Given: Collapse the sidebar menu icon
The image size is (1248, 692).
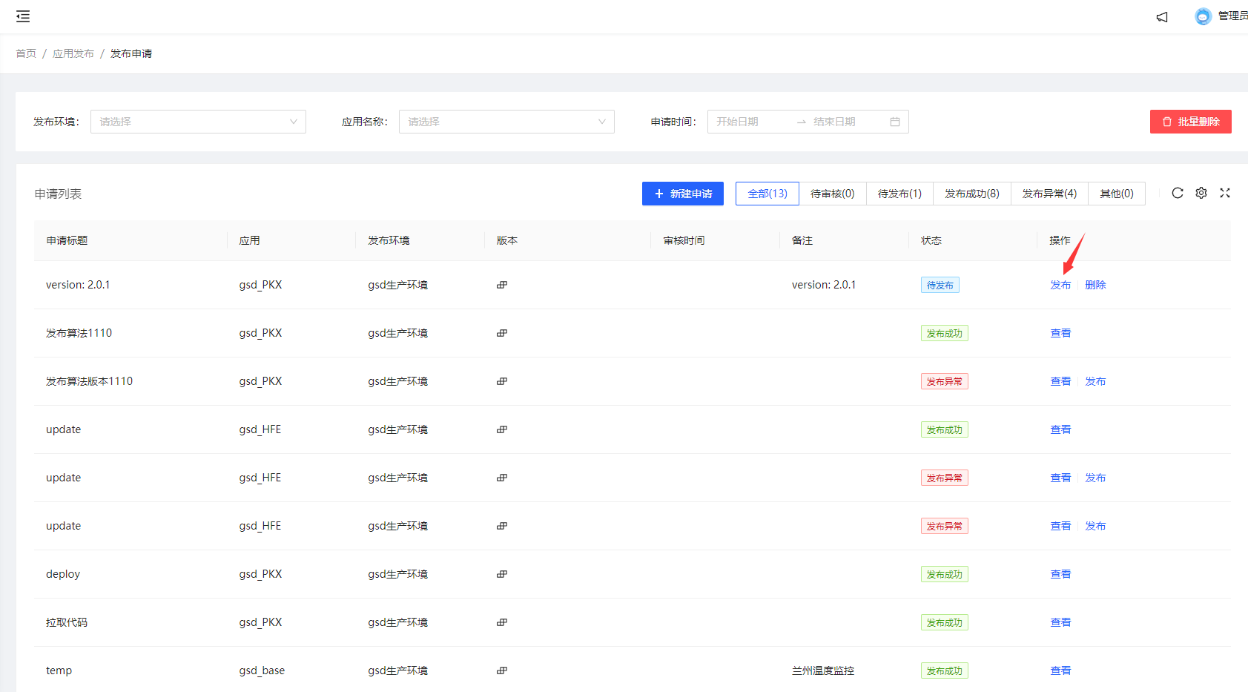Looking at the screenshot, I should click(23, 16).
